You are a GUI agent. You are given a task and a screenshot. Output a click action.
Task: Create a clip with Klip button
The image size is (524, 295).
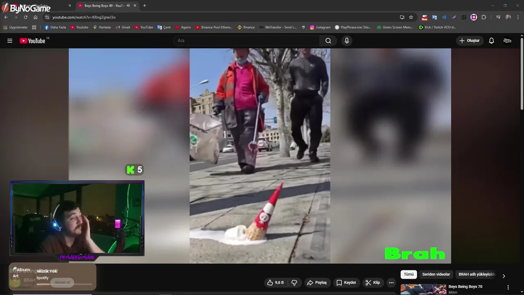pyautogui.click(x=373, y=282)
